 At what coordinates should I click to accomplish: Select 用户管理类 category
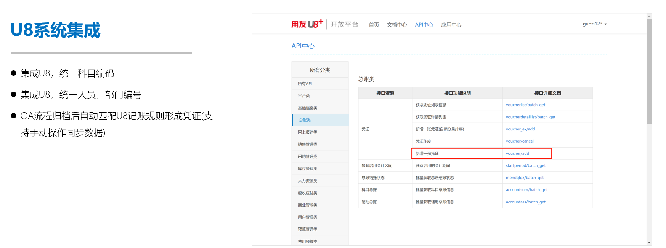click(x=320, y=217)
